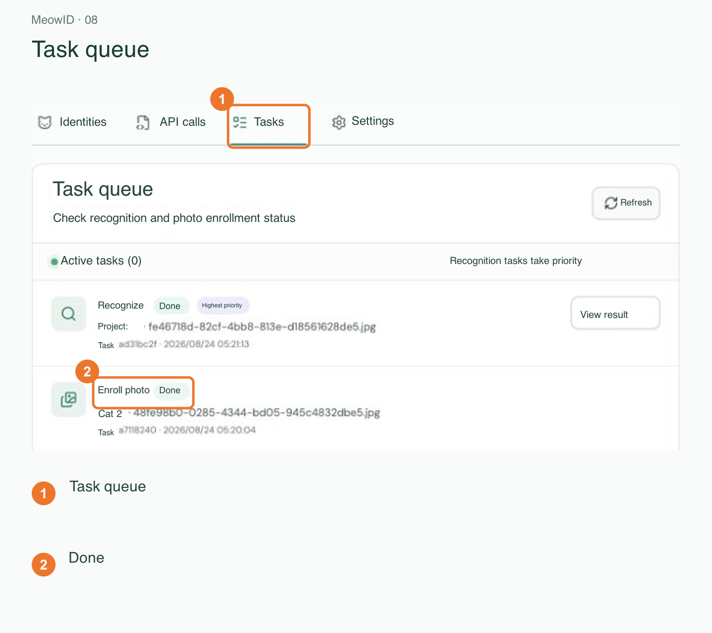Select the Recognize task title
712x633 pixels.
click(120, 305)
